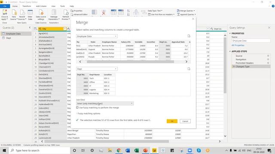Switch to Transform tab
Image resolution: width=275 pixels, height=154 pixels.
click(x=27, y=6)
